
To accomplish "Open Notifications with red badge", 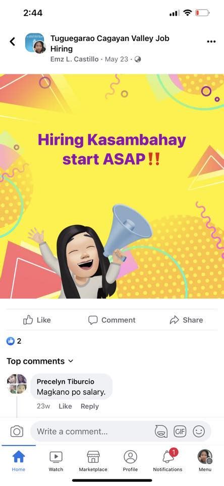I will tap(168, 461).
